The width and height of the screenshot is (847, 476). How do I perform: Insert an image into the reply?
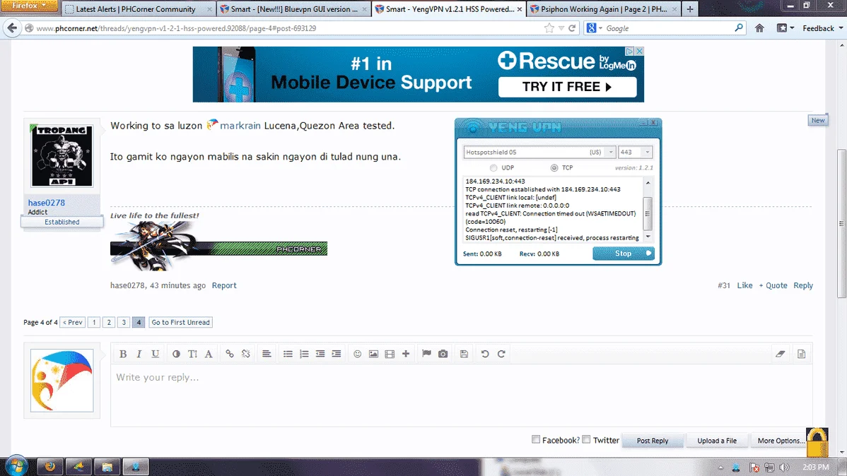(x=373, y=354)
